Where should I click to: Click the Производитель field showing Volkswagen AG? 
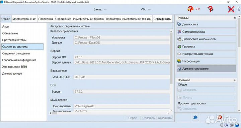coord(122,106)
